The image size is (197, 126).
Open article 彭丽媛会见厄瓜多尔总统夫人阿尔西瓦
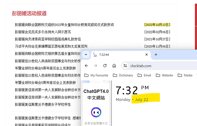(43, 32)
